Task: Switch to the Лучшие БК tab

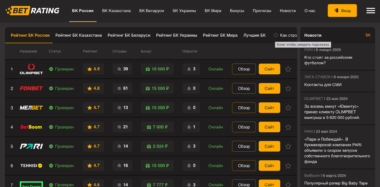Action: point(255,35)
